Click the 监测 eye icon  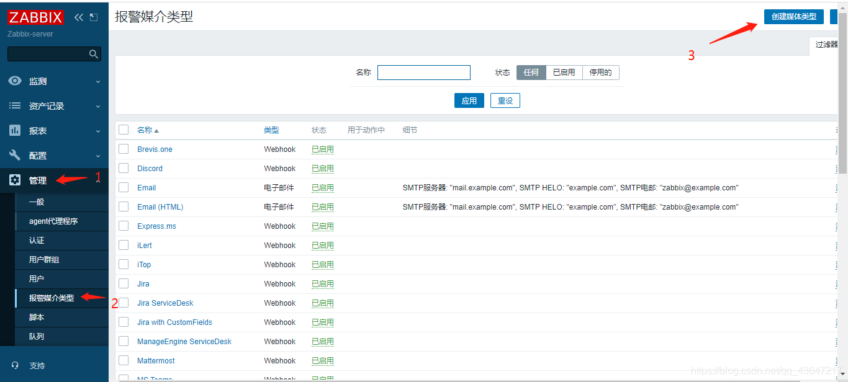click(15, 81)
